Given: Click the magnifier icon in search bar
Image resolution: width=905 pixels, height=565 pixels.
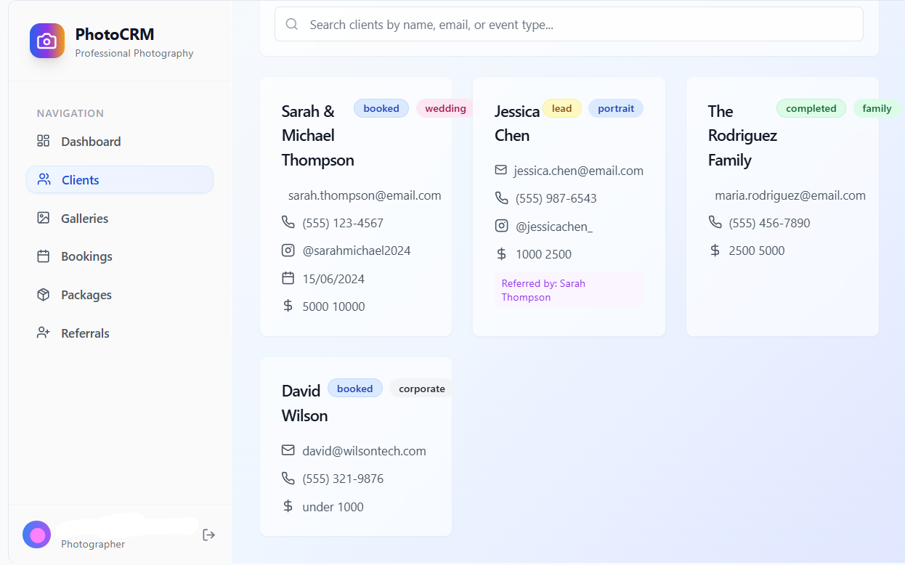Looking at the screenshot, I should coord(292,25).
